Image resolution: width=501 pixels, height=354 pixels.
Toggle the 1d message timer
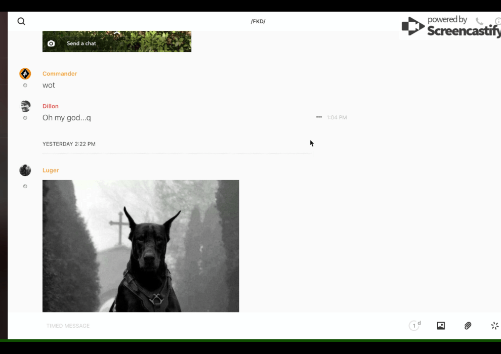(414, 326)
